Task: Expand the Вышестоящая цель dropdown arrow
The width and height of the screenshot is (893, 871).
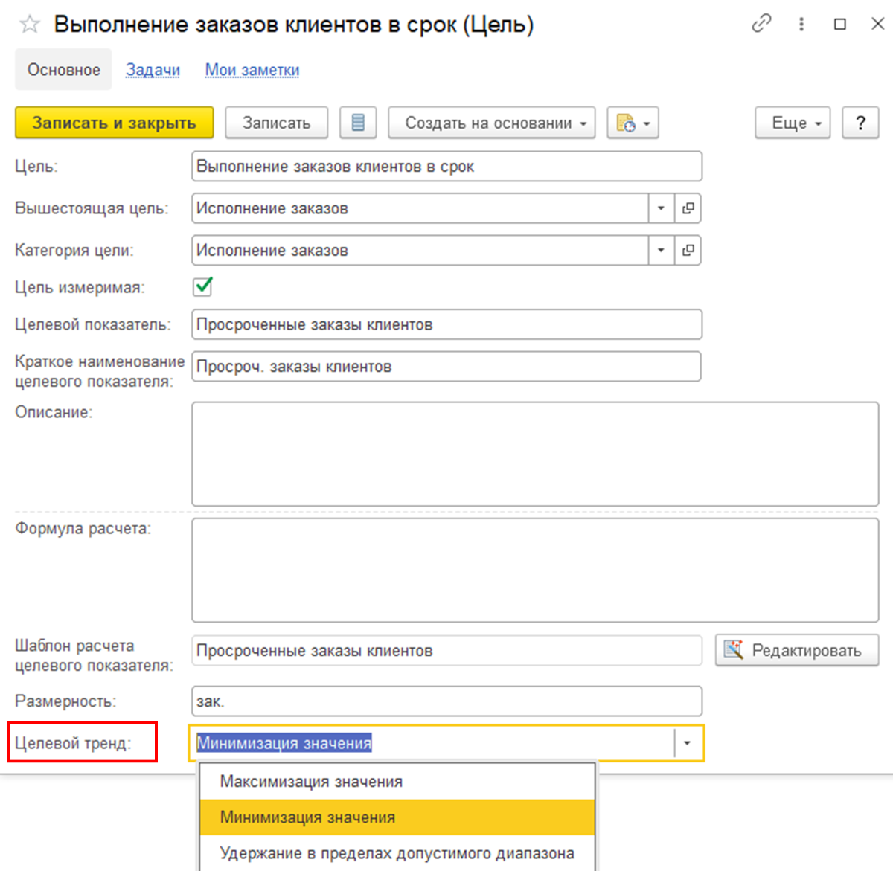Action: (x=661, y=208)
